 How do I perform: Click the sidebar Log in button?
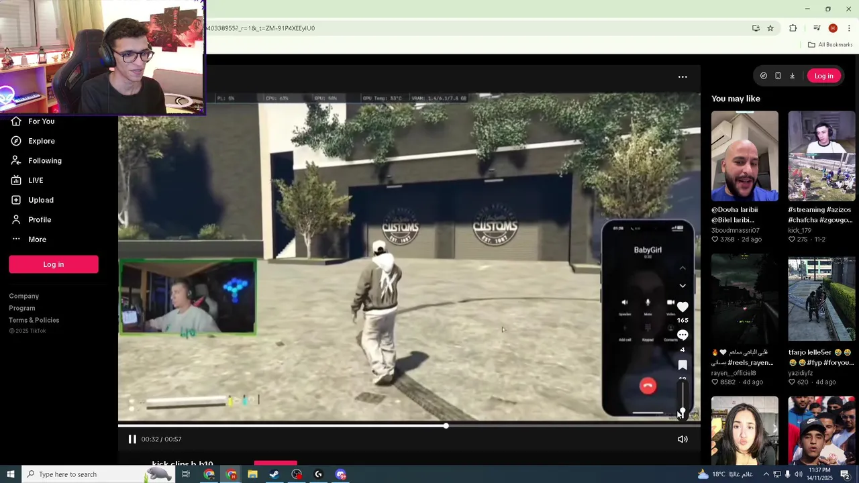pos(54,264)
